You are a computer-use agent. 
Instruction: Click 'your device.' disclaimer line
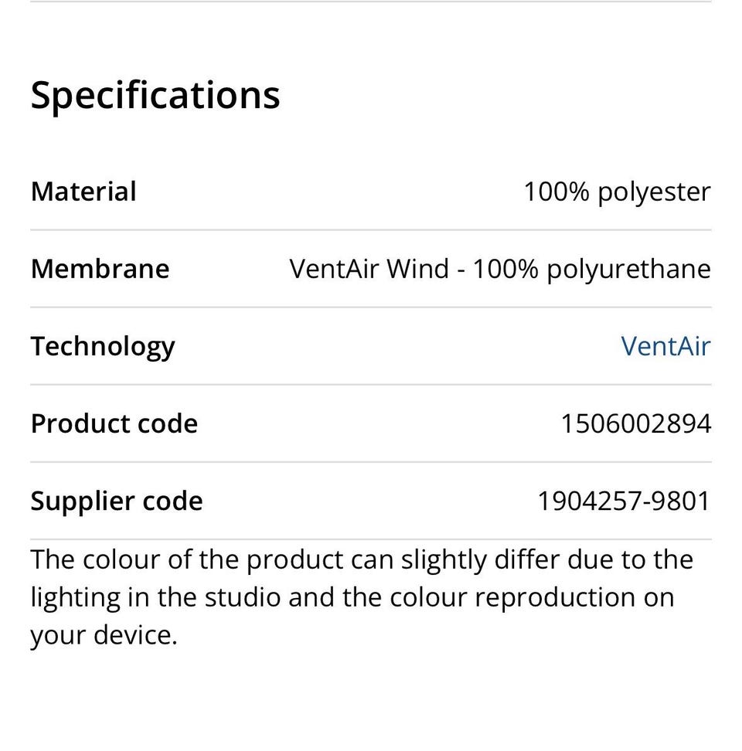(x=104, y=636)
